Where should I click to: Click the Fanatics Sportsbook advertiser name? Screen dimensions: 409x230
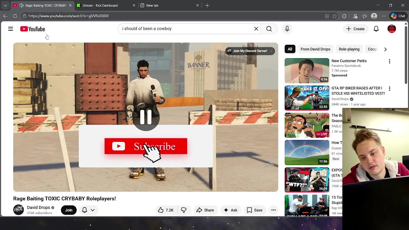346,66
